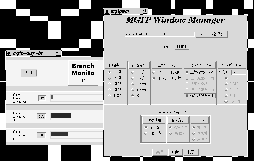Click the Current Open Branches progress bar
The height and width of the screenshot is (161, 254).
tap(76, 97)
